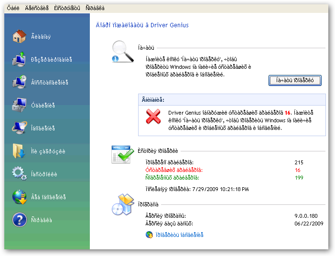The image size is (335, 256).
Task: Click the red outdated drivers label in the statistics list
Action: click(174, 170)
